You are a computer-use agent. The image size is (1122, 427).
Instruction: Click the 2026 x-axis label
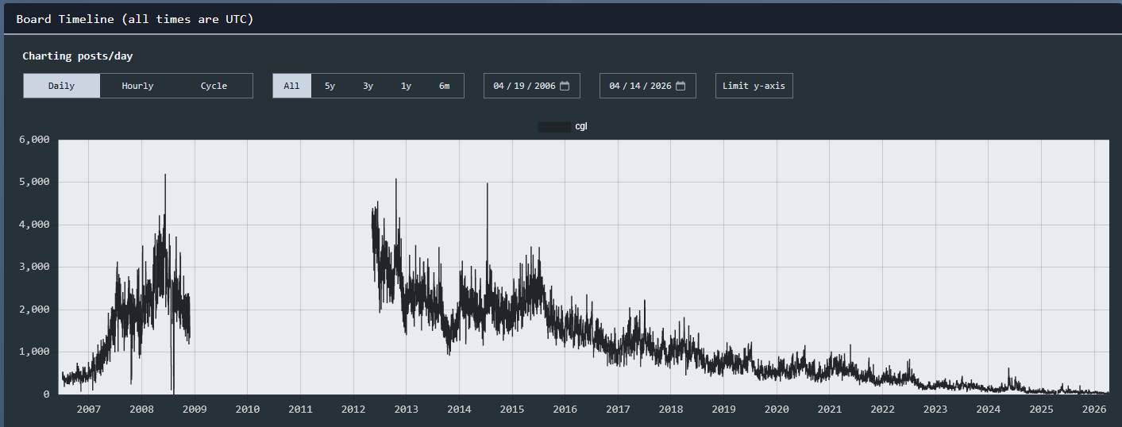[1094, 410]
